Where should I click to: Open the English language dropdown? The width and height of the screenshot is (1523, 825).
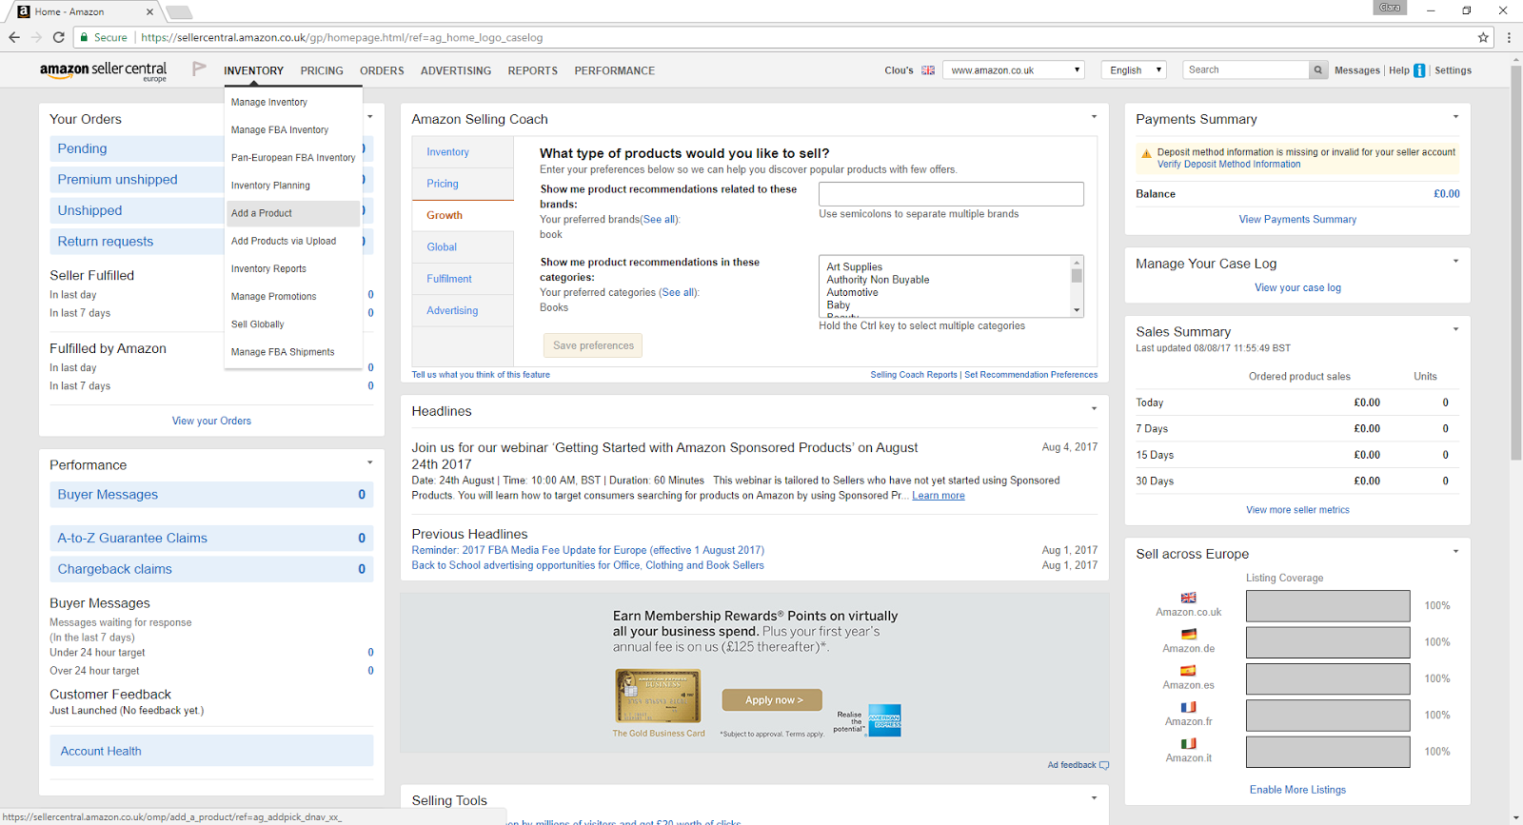1134,69
